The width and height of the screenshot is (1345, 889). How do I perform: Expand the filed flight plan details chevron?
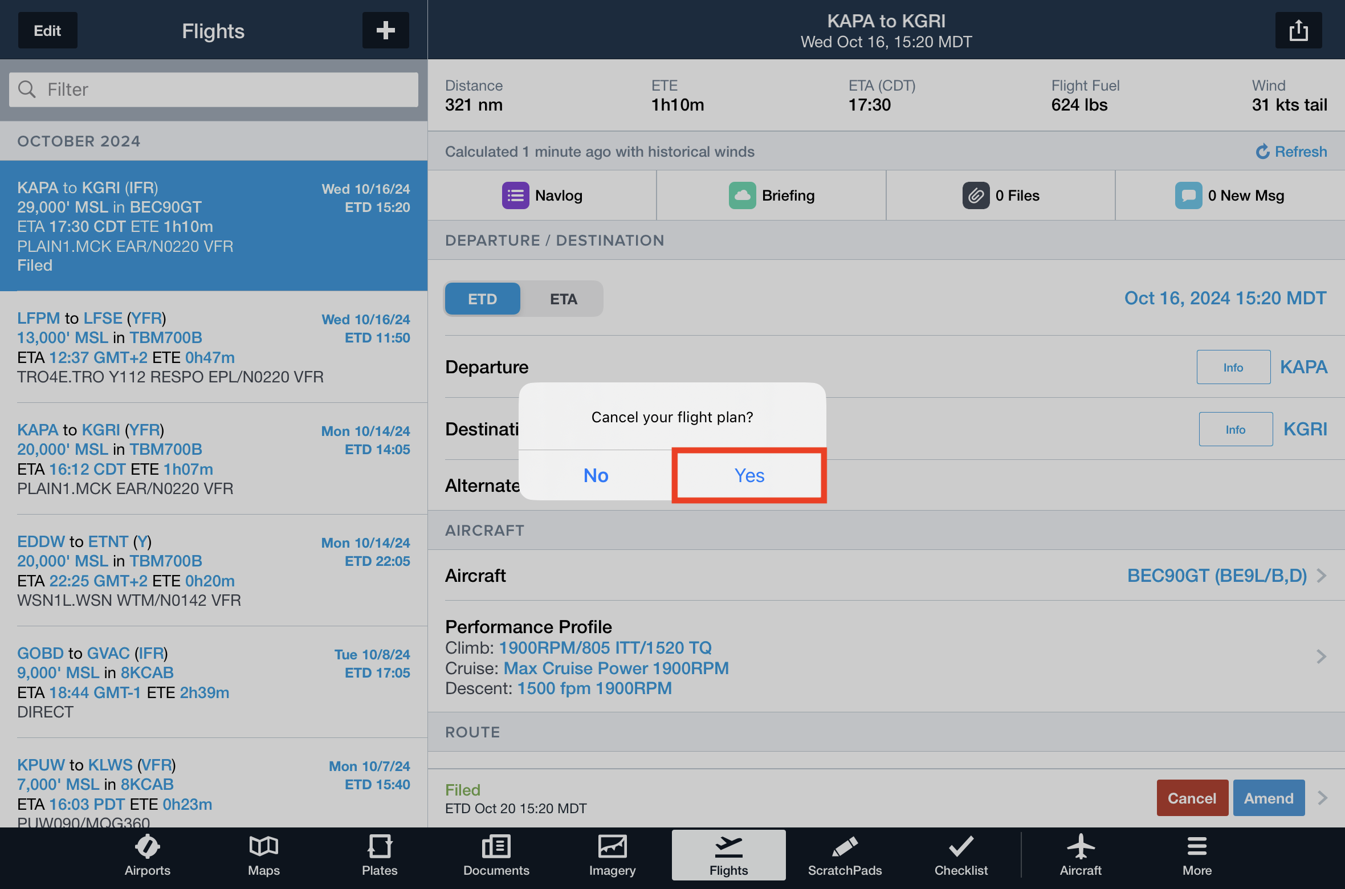(x=1322, y=798)
